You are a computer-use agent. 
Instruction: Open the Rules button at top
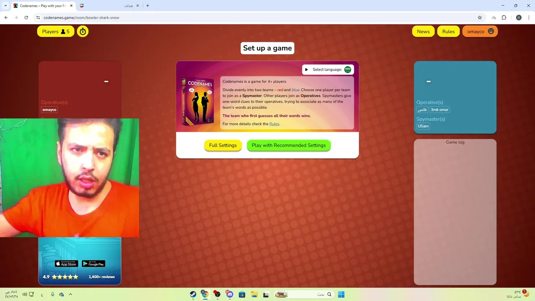click(x=448, y=31)
